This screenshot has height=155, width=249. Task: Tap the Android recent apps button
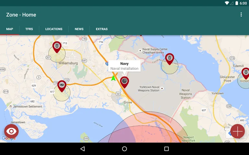coord(166,149)
